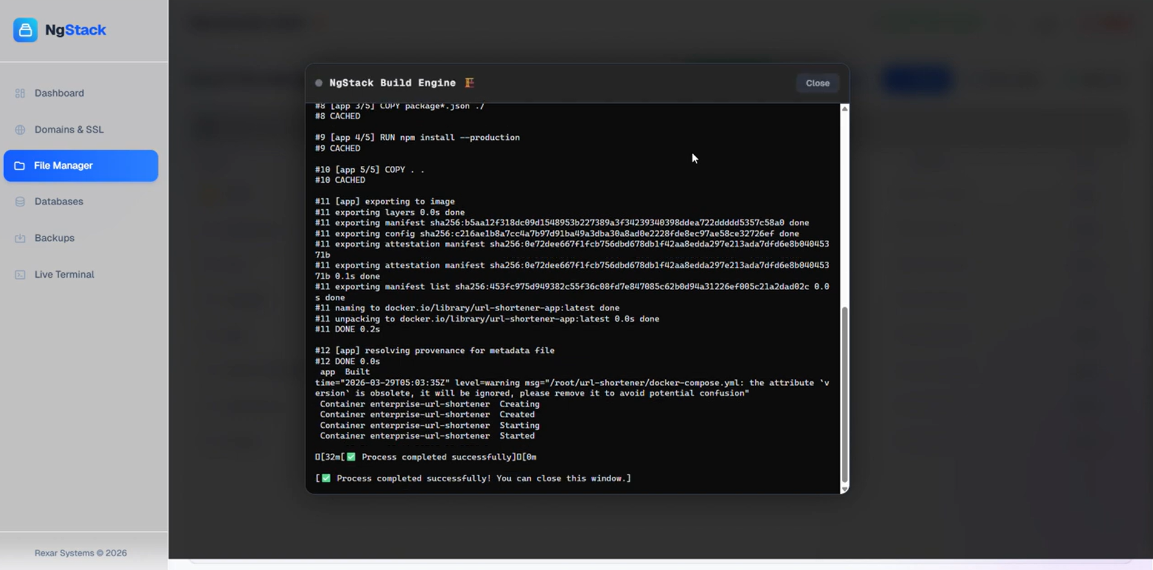The image size is (1153, 570).
Task: Open the Domains & SSL menu label
Action: (x=69, y=129)
